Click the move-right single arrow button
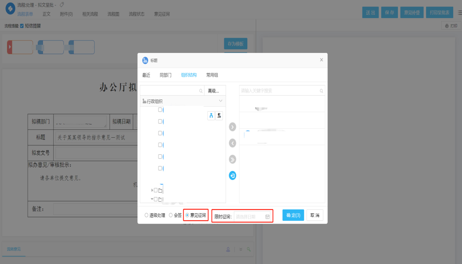The image size is (462, 264). pos(232,127)
